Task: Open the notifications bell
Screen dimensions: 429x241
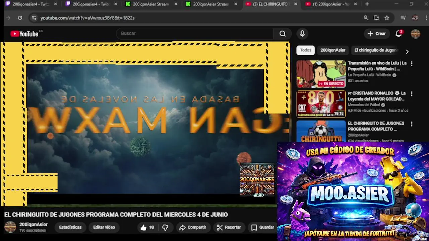Action: 399,34
